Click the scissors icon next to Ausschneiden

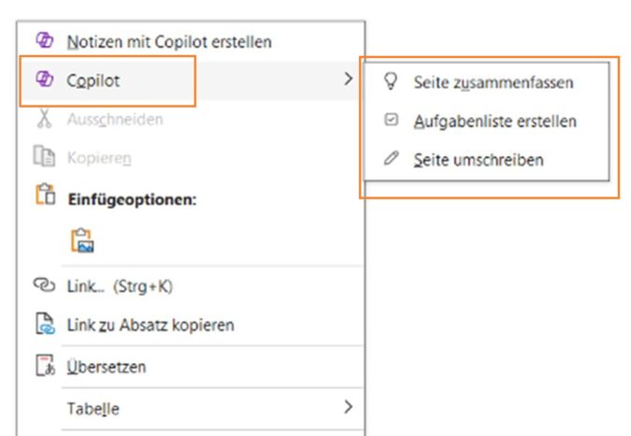click(x=44, y=120)
